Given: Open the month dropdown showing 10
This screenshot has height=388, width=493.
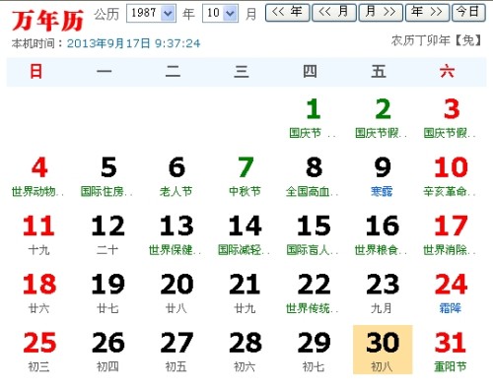Looking at the screenshot, I should [x=220, y=13].
